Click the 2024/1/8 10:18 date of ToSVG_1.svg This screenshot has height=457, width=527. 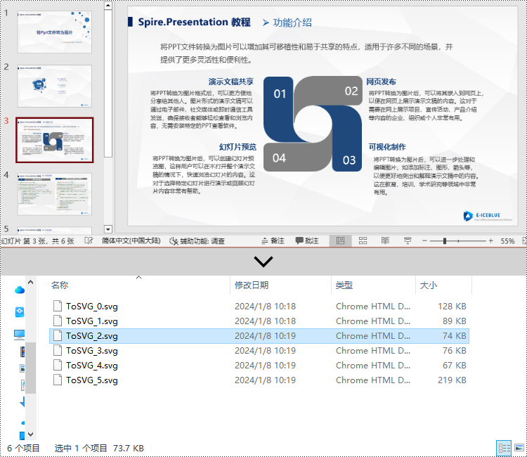pyautogui.click(x=265, y=321)
